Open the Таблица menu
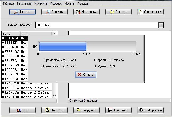This screenshot has height=117, width=172. [x=8, y=4]
